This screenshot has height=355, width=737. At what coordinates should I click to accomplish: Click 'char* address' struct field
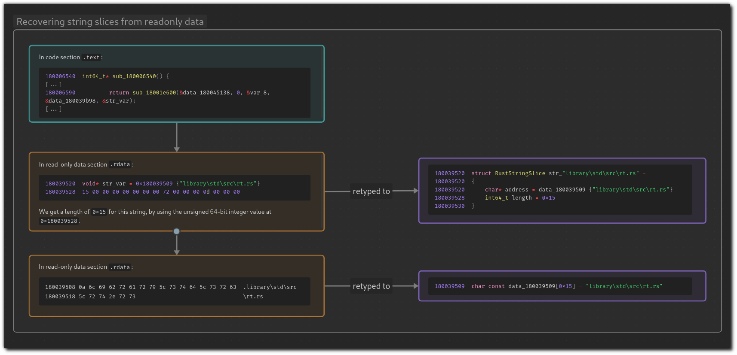[x=507, y=190]
